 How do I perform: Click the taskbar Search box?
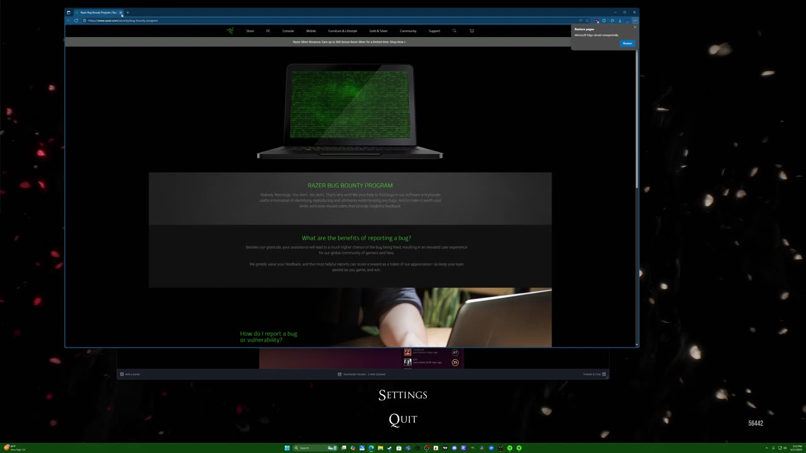click(315, 448)
